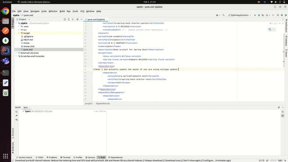Open Google Chrome from the Ubuntu dock
The height and width of the screenshot is (162, 288).
click(5, 11)
